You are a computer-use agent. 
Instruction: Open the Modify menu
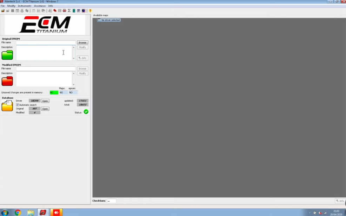coord(11,6)
